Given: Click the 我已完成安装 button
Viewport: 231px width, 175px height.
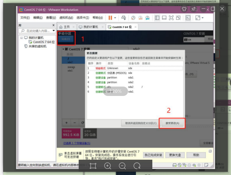Looking at the screenshot, I should 153,155.
